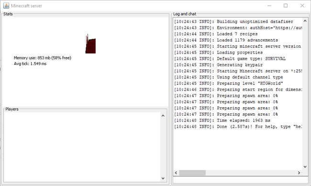Click the 'Log and chat' panel label
Image resolution: width=311 pixels, height=186 pixels.
pos(185,14)
